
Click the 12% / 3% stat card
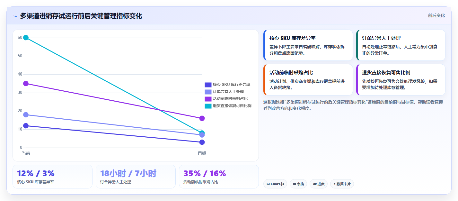pyautogui.click(x=52, y=177)
